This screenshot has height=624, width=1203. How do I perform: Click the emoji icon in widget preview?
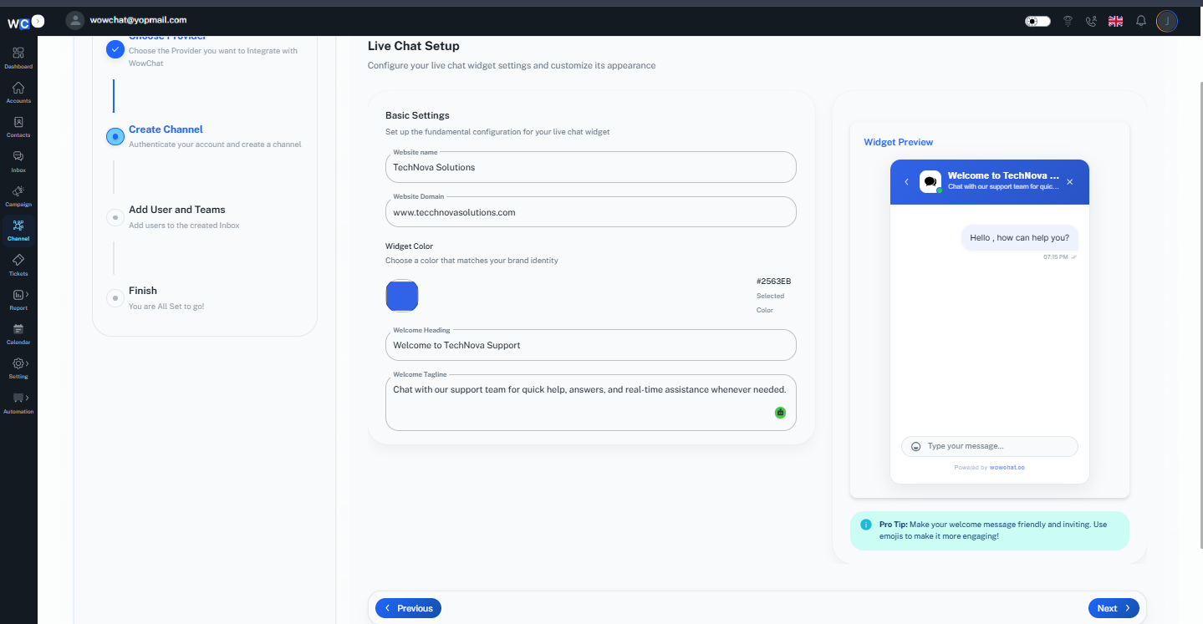915,447
